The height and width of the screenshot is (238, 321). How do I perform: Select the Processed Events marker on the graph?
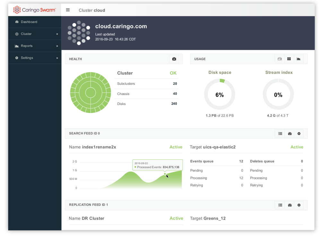[x=165, y=173]
